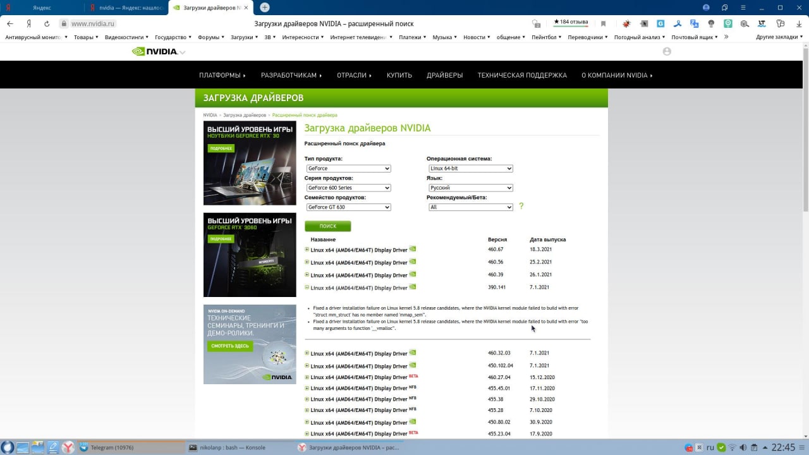Open the "Серия продуктов" GeForce 600 Series dropdown
The image size is (809, 455).
click(x=348, y=188)
